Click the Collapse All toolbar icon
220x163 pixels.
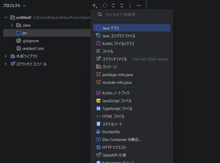pyautogui.click(x=122, y=6)
